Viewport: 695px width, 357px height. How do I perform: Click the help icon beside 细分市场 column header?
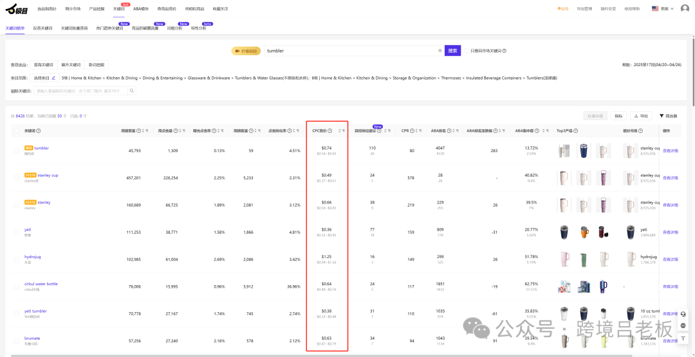tap(642, 130)
